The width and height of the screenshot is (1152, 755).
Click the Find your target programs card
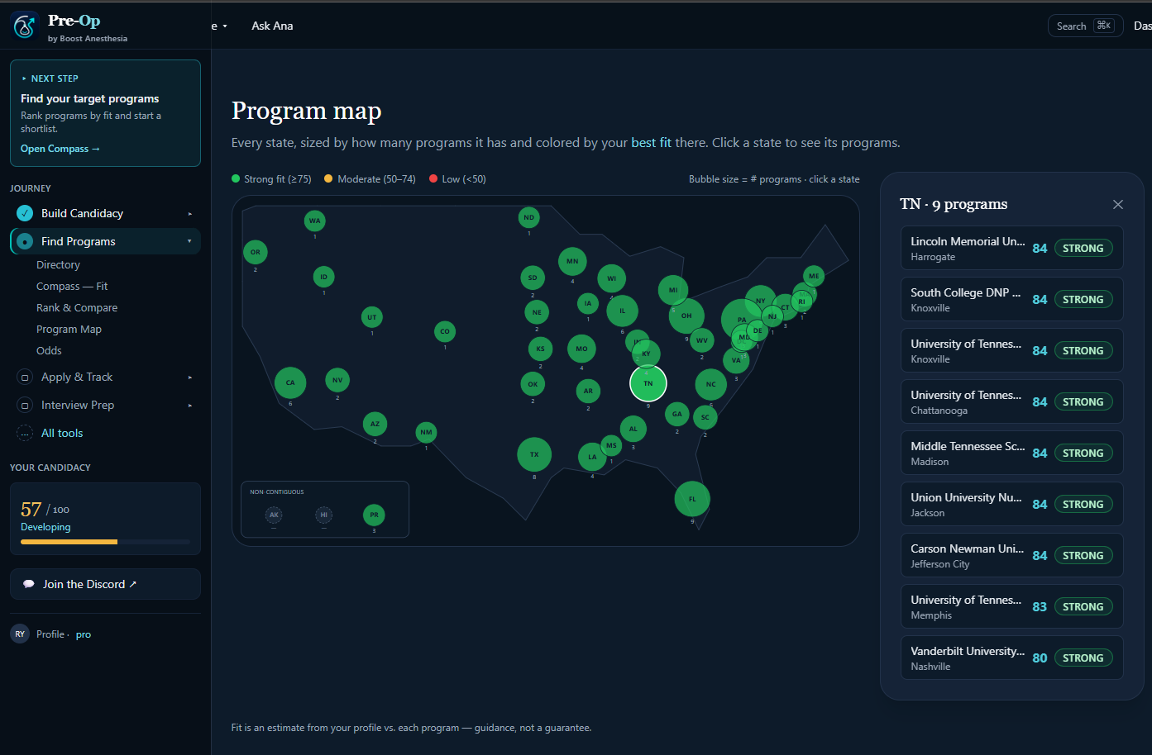(x=105, y=113)
